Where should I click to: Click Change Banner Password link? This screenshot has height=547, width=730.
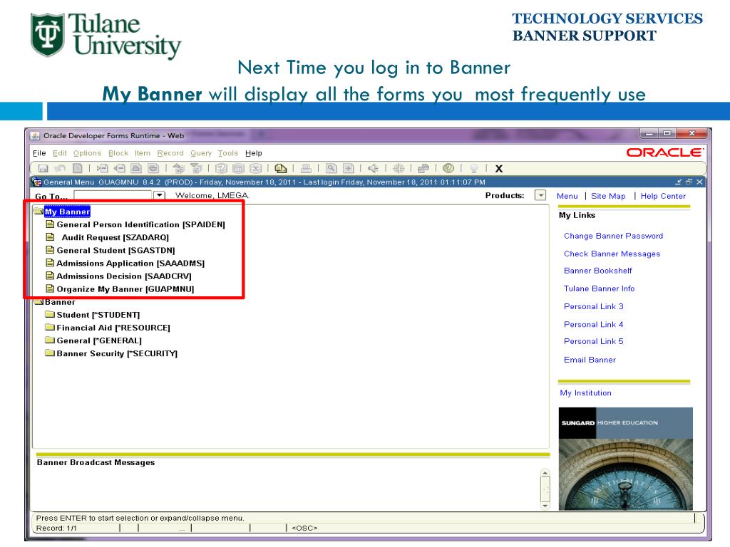[x=613, y=236]
